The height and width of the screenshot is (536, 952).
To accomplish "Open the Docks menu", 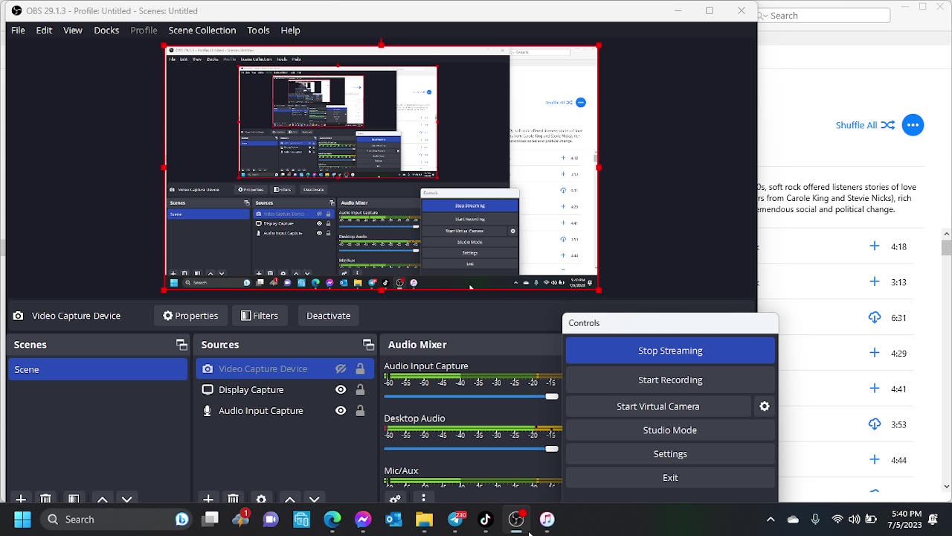I will [x=106, y=31].
